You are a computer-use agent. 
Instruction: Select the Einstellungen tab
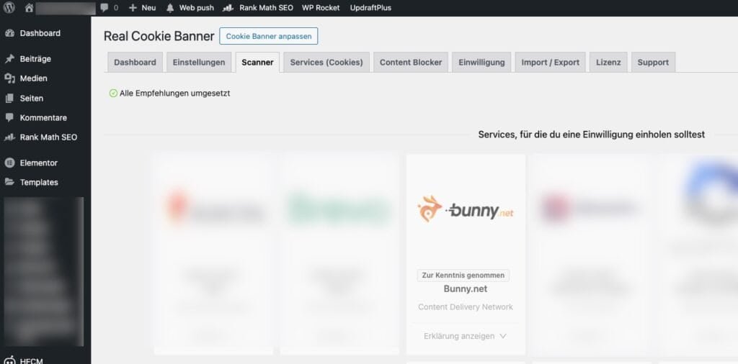point(199,63)
